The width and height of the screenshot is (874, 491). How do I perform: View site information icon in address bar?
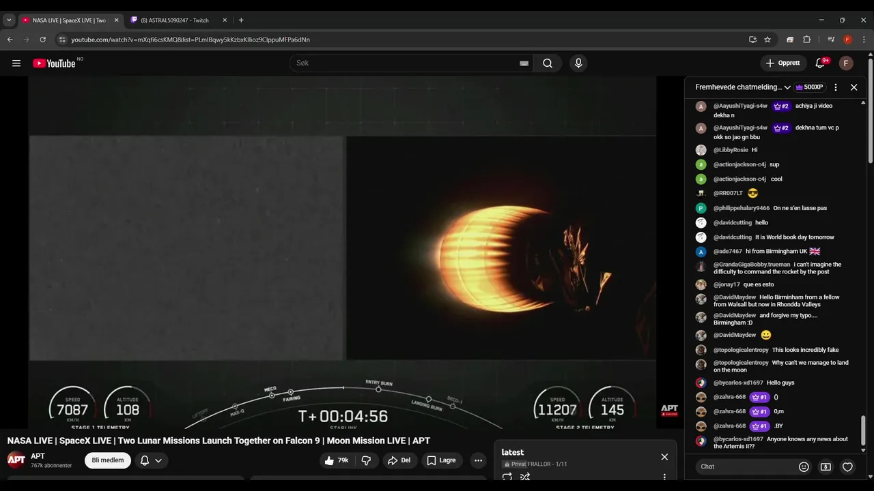pos(62,40)
